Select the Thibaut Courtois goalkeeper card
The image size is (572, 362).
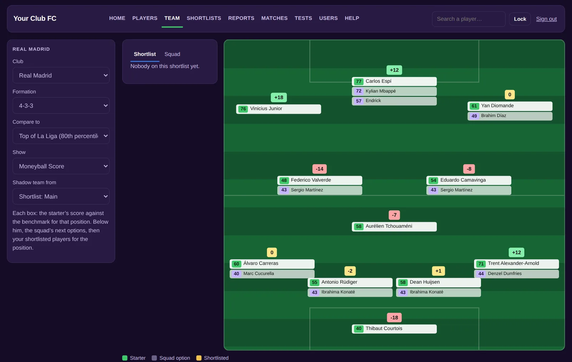pyautogui.click(x=394, y=329)
